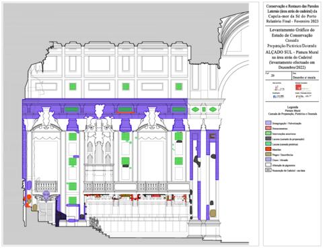Click the teal-green Lacuna pictórica swatch

(268, 144)
